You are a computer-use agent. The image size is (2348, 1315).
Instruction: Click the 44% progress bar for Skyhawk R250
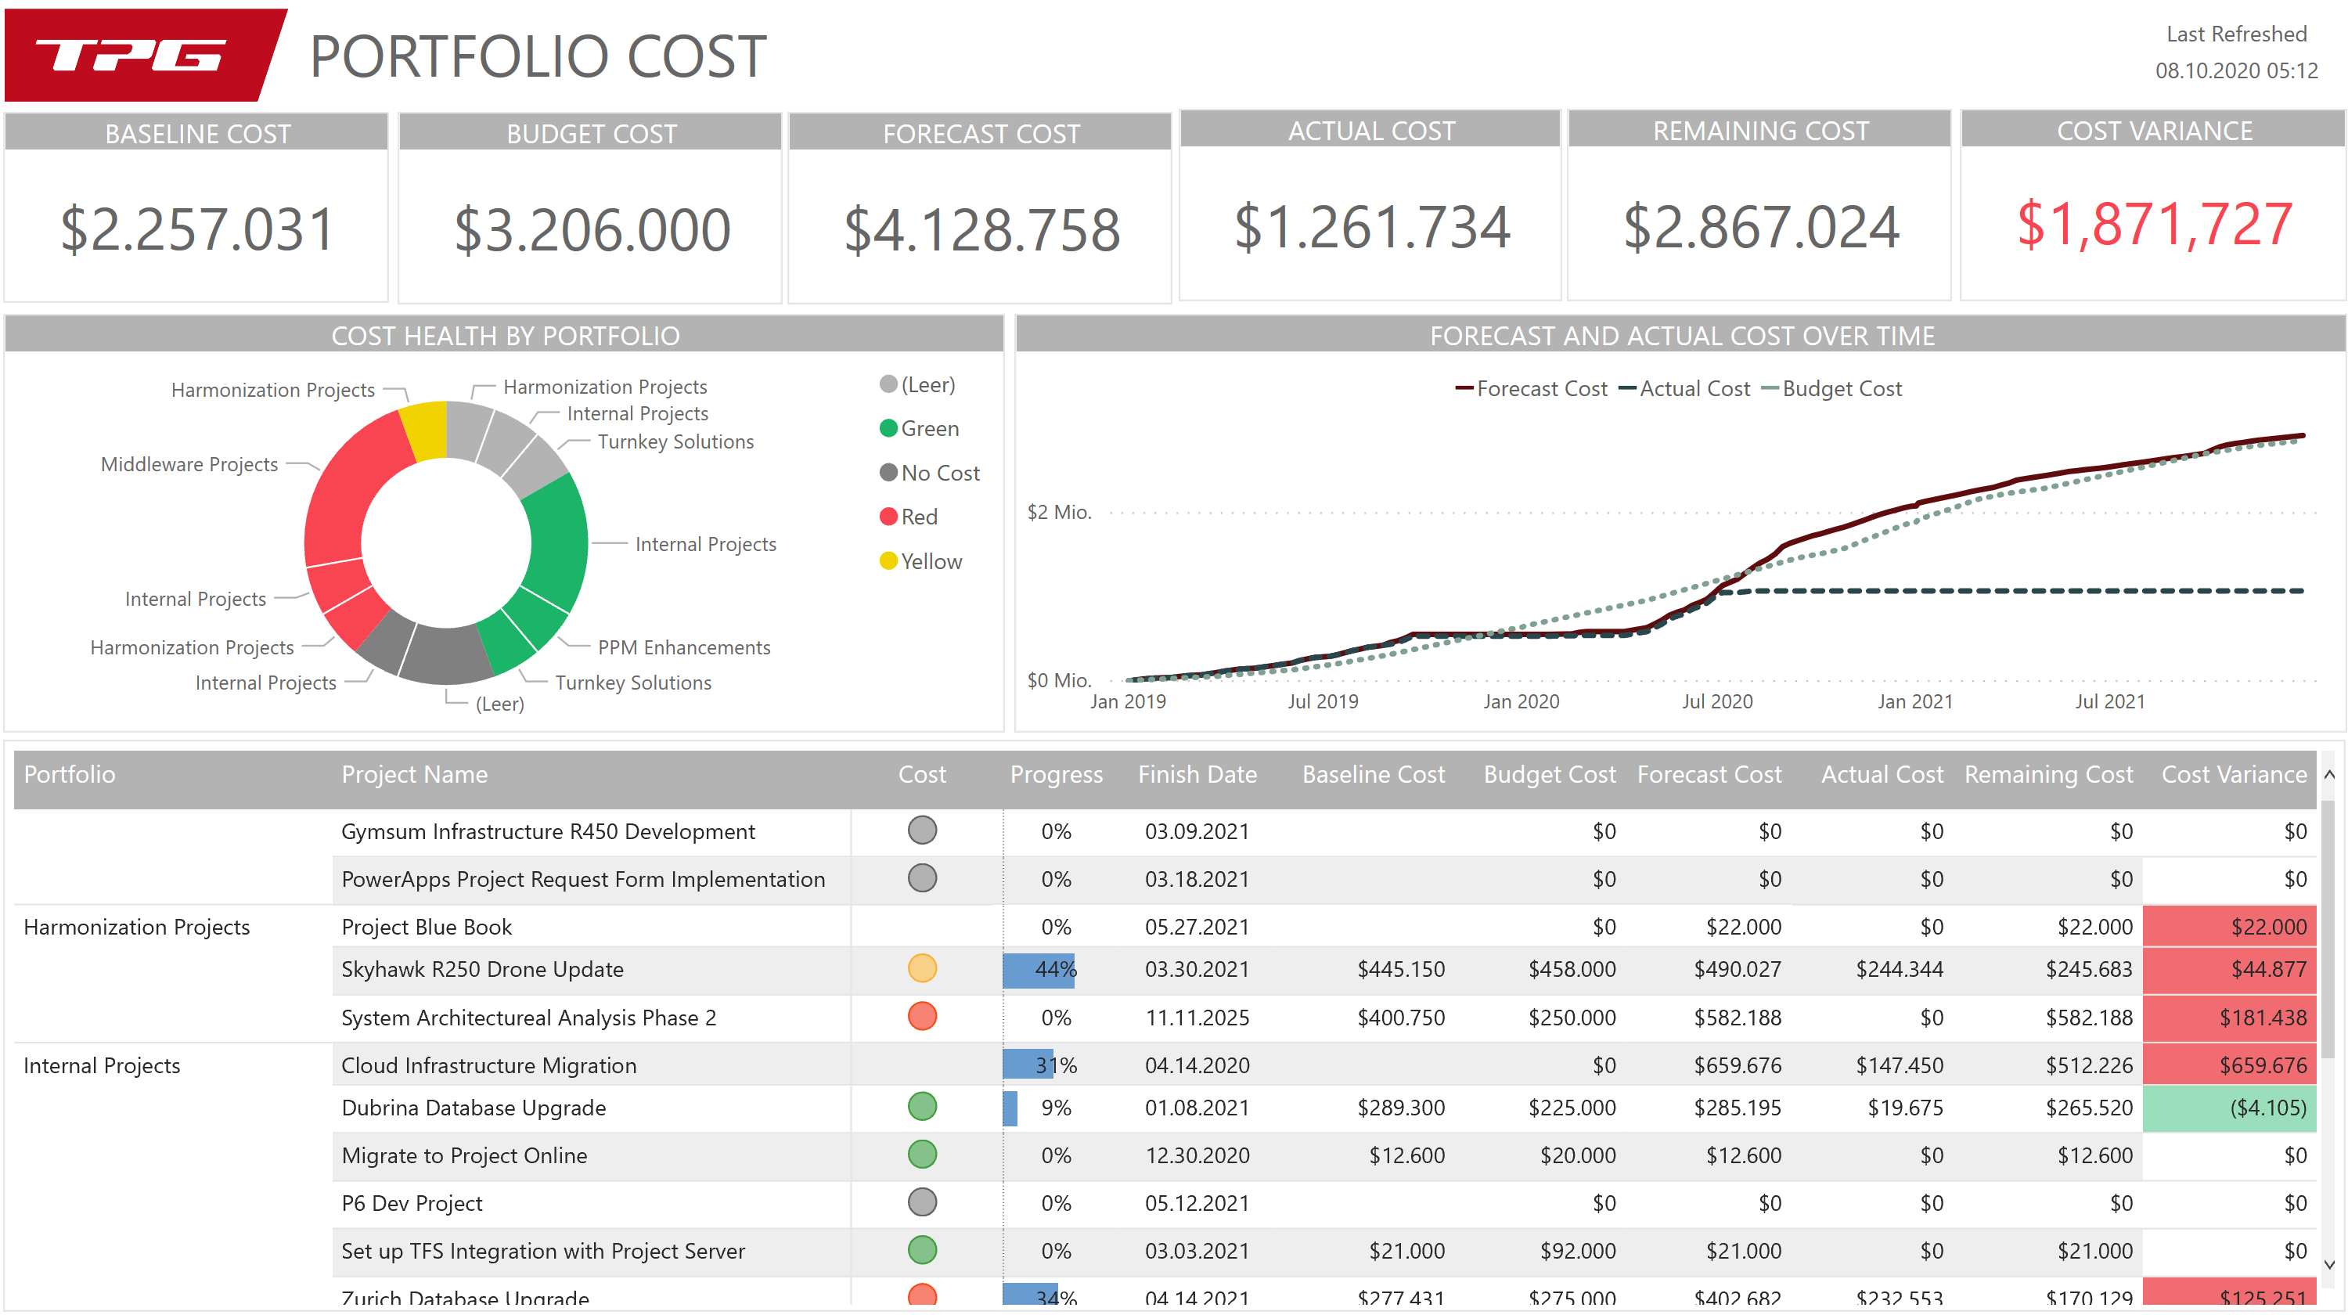[x=1039, y=970]
